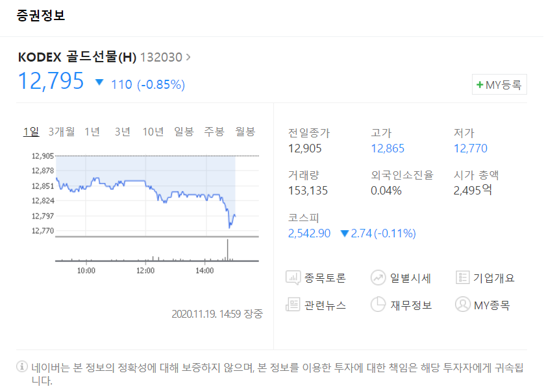Click the Naver disclaimer text at bottom
Image resolution: width=544 pixels, height=391 pixels.
(277, 373)
